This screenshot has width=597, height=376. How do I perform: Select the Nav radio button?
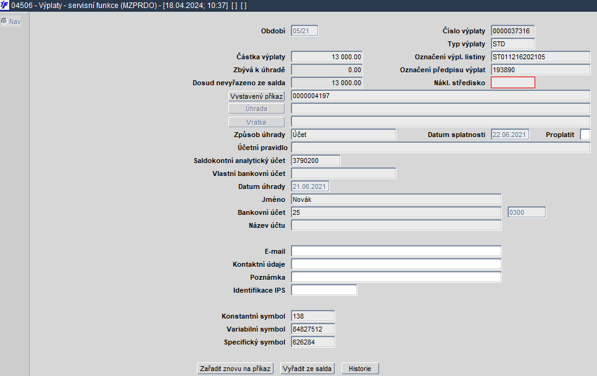(x=4, y=22)
